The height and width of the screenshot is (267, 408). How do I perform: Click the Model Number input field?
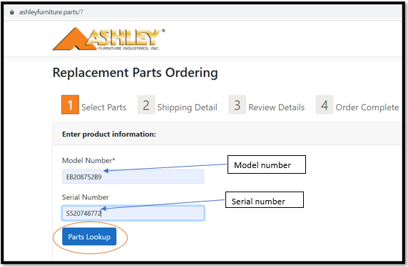pos(133,177)
